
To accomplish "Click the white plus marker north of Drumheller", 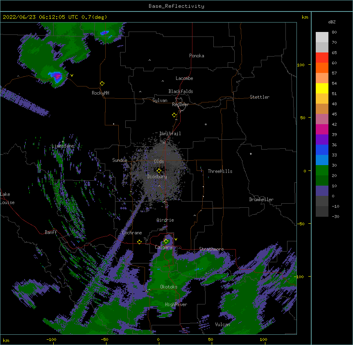I will (251, 154).
